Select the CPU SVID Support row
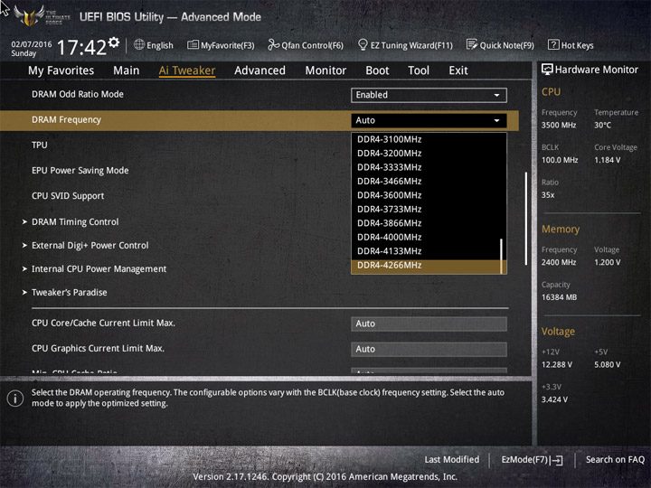 (x=68, y=196)
